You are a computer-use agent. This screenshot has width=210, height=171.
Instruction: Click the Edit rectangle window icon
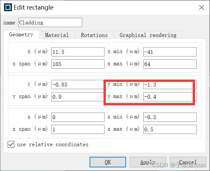[x=8, y=7]
